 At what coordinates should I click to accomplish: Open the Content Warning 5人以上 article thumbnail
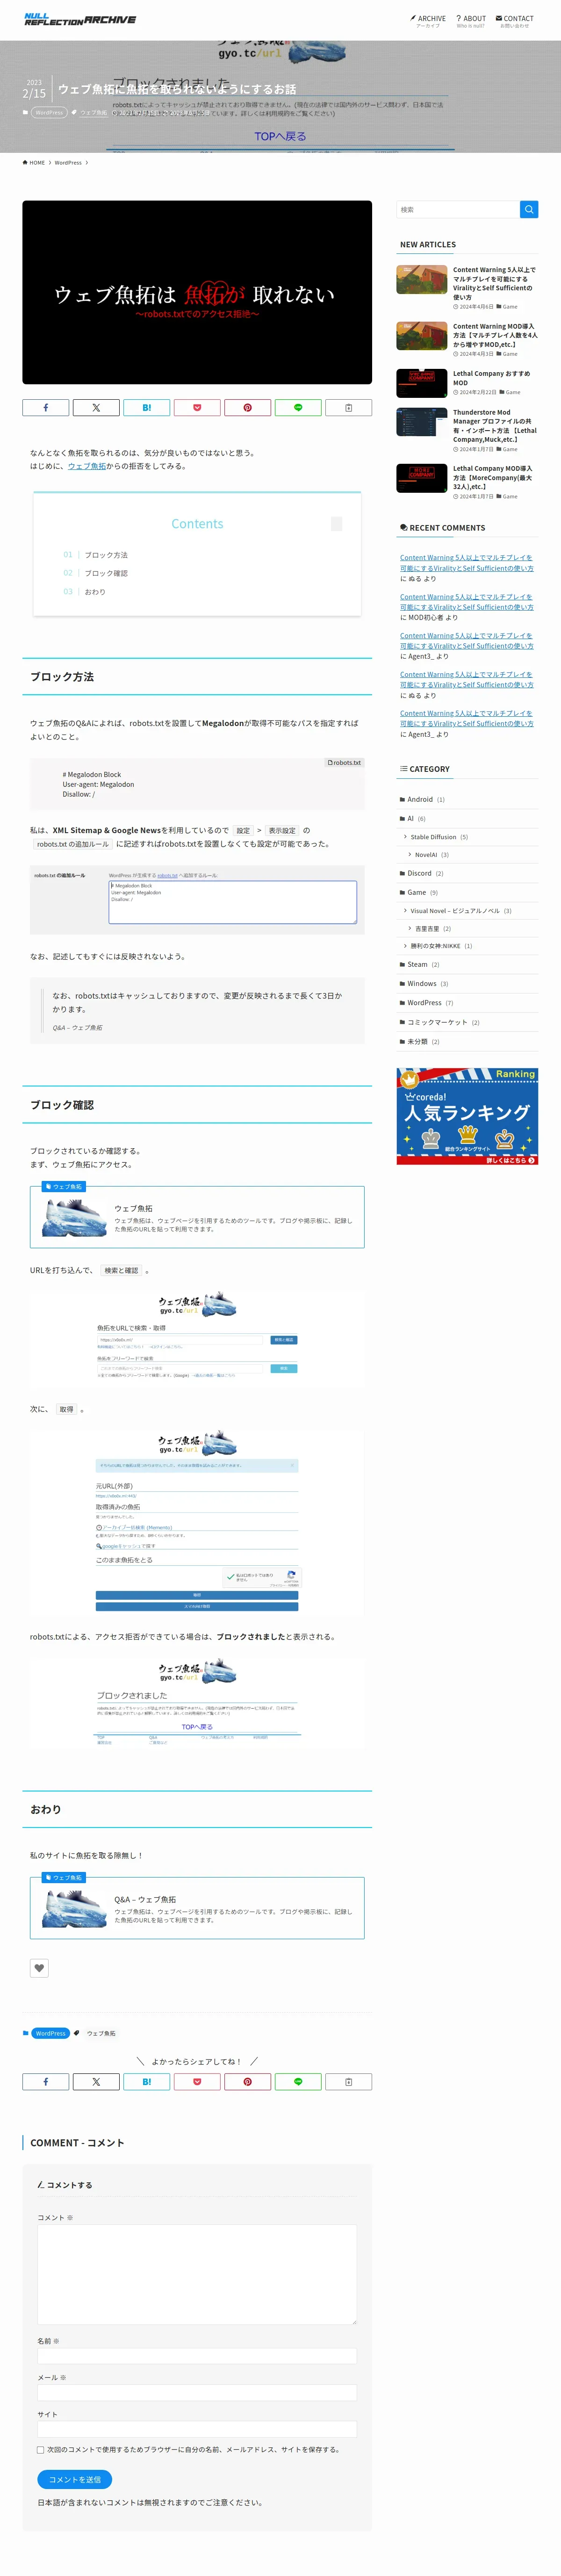pyautogui.click(x=422, y=280)
